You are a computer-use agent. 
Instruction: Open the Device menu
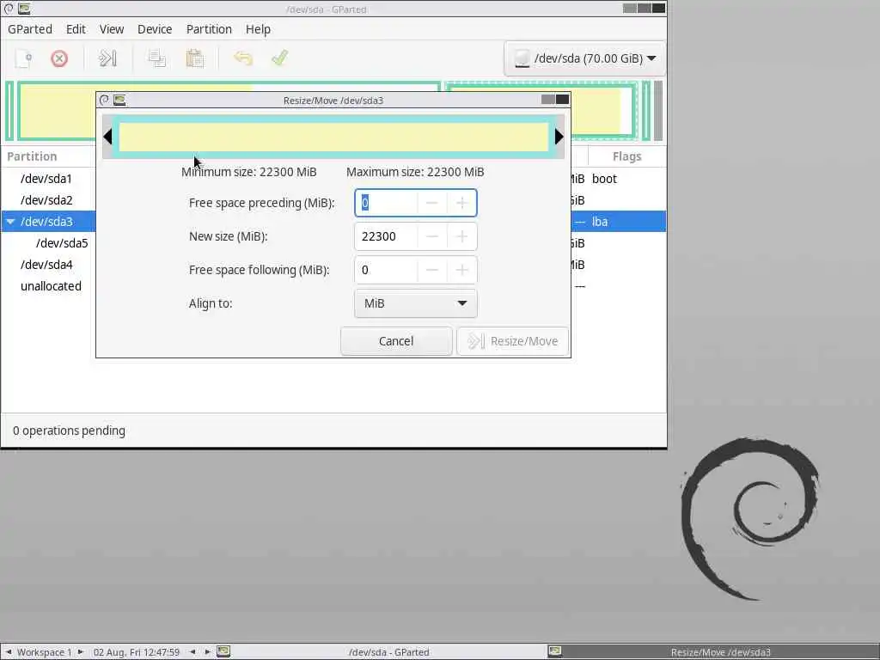point(155,29)
